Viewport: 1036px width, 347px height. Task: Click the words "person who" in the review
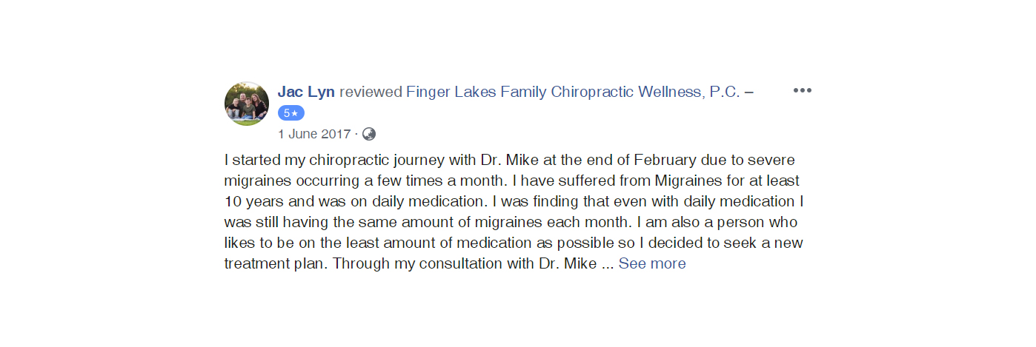[770, 222]
